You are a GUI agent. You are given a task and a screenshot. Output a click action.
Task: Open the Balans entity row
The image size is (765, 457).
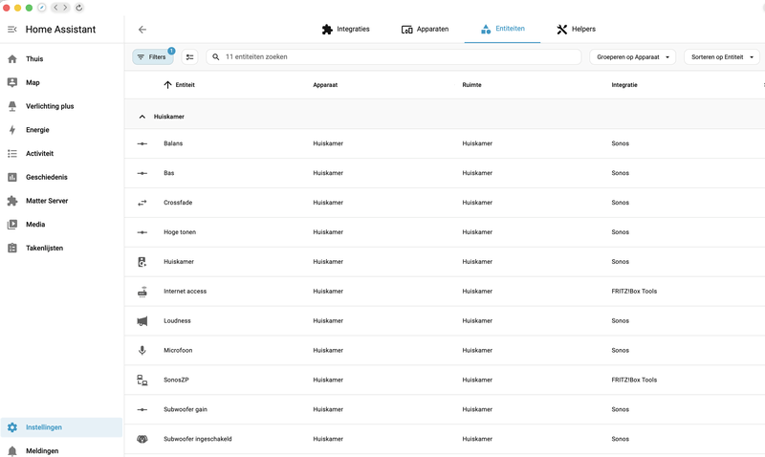(x=445, y=143)
